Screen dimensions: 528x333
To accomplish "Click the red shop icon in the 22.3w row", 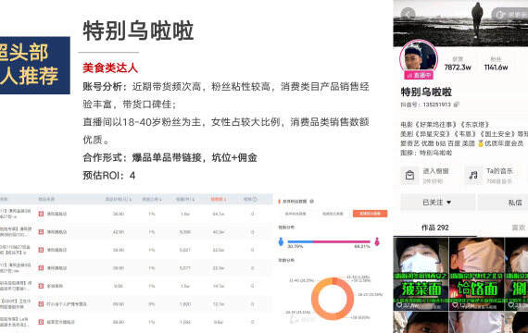I will click(41, 268).
